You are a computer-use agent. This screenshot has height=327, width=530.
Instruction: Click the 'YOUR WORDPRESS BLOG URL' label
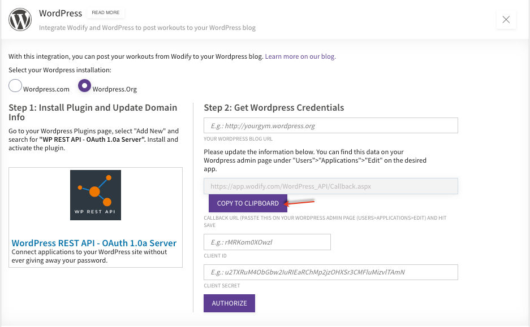[238, 139]
